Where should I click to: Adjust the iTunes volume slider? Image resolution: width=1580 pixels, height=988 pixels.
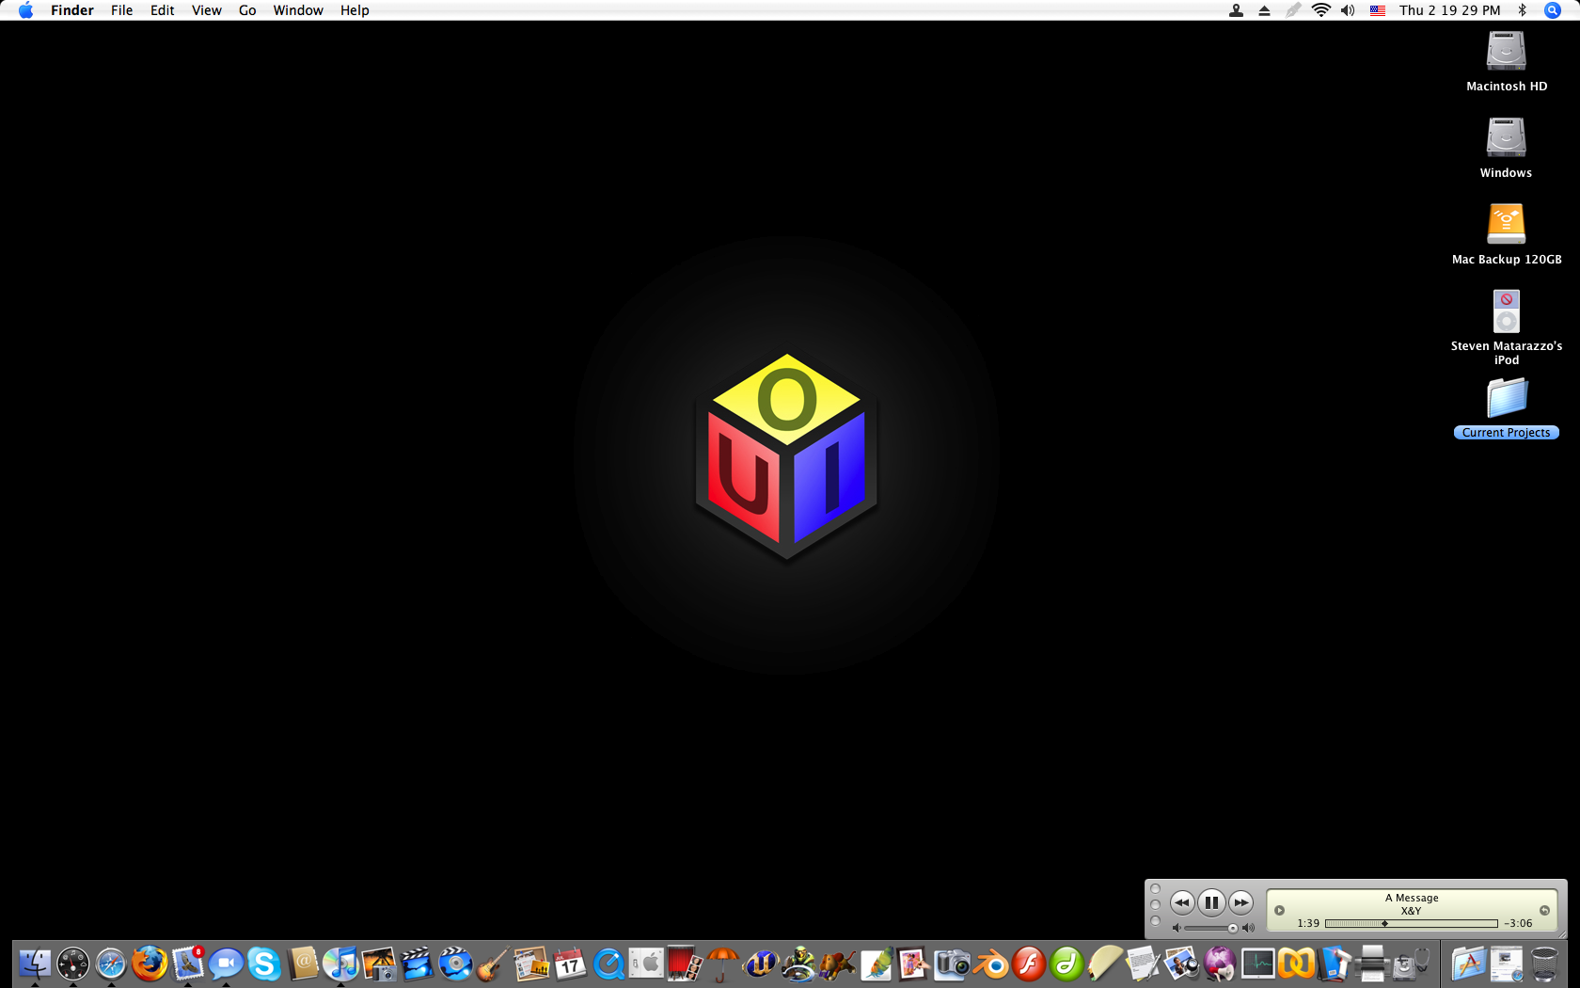pos(1210,928)
